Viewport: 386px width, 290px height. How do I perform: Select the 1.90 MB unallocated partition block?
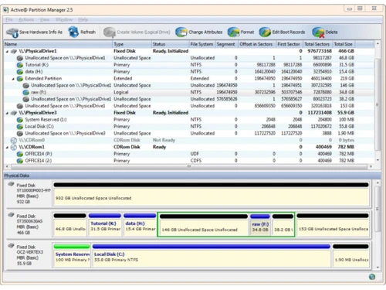pyautogui.click(x=350, y=255)
